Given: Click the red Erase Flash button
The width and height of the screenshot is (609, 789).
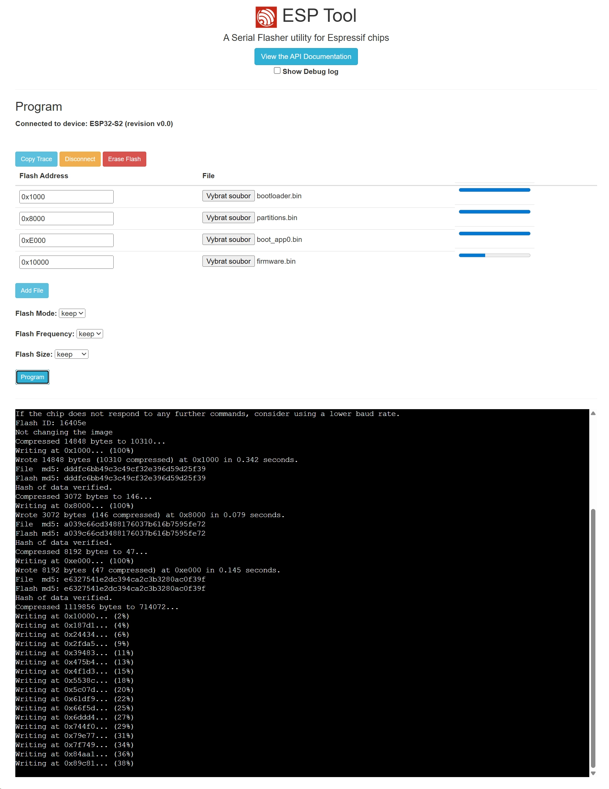Looking at the screenshot, I should pos(124,159).
